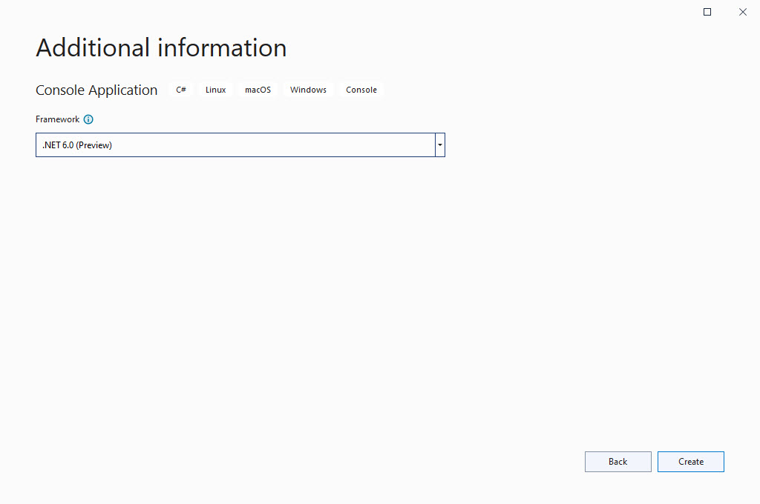Screen dimensions: 760x504
Task: Click the info tooltip next to Framework
Action: [x=88, y=119]
